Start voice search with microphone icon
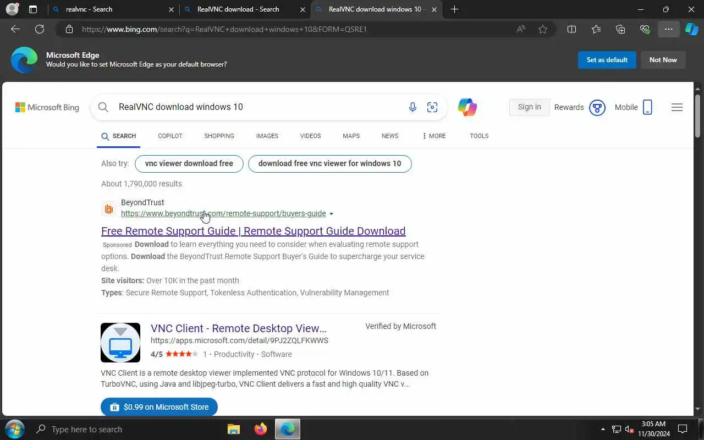 (x=413, y=107)
